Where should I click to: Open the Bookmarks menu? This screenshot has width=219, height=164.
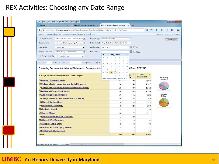tap(63, 22)
